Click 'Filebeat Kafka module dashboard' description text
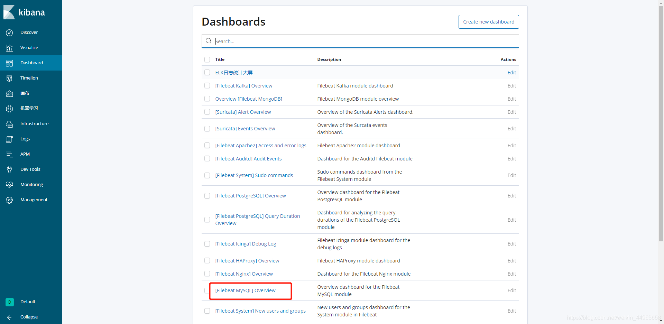This screenshot has width=664, height=324. pyautogui.click(x=355, y=86)
